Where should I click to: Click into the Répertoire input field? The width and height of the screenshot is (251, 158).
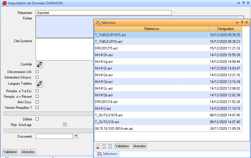[103, 13]
